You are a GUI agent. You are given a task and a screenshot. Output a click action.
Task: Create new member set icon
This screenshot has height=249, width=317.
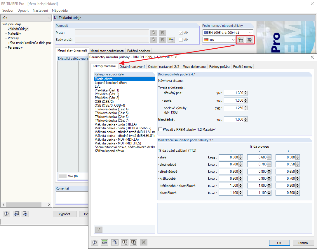tap(171, 40)
